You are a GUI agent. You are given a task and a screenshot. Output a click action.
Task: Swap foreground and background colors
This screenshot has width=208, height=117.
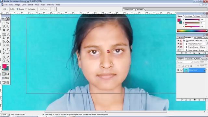coord(8,65)
